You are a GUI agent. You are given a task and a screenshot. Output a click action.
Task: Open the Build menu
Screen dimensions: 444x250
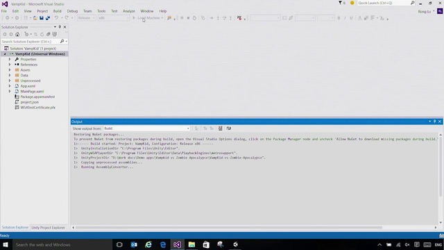tap(57, 11)
